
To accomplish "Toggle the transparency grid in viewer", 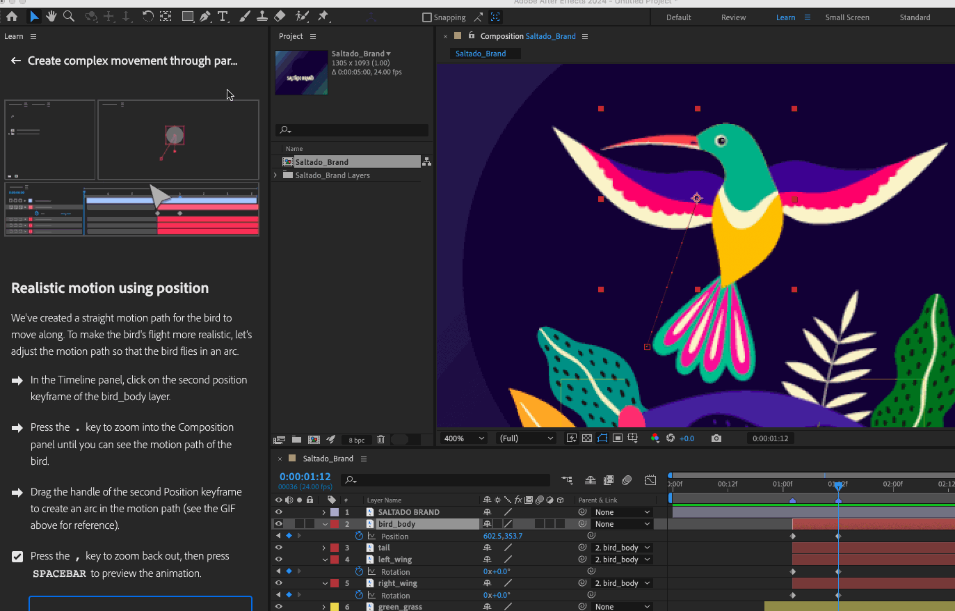I will (x=587, y=438).
